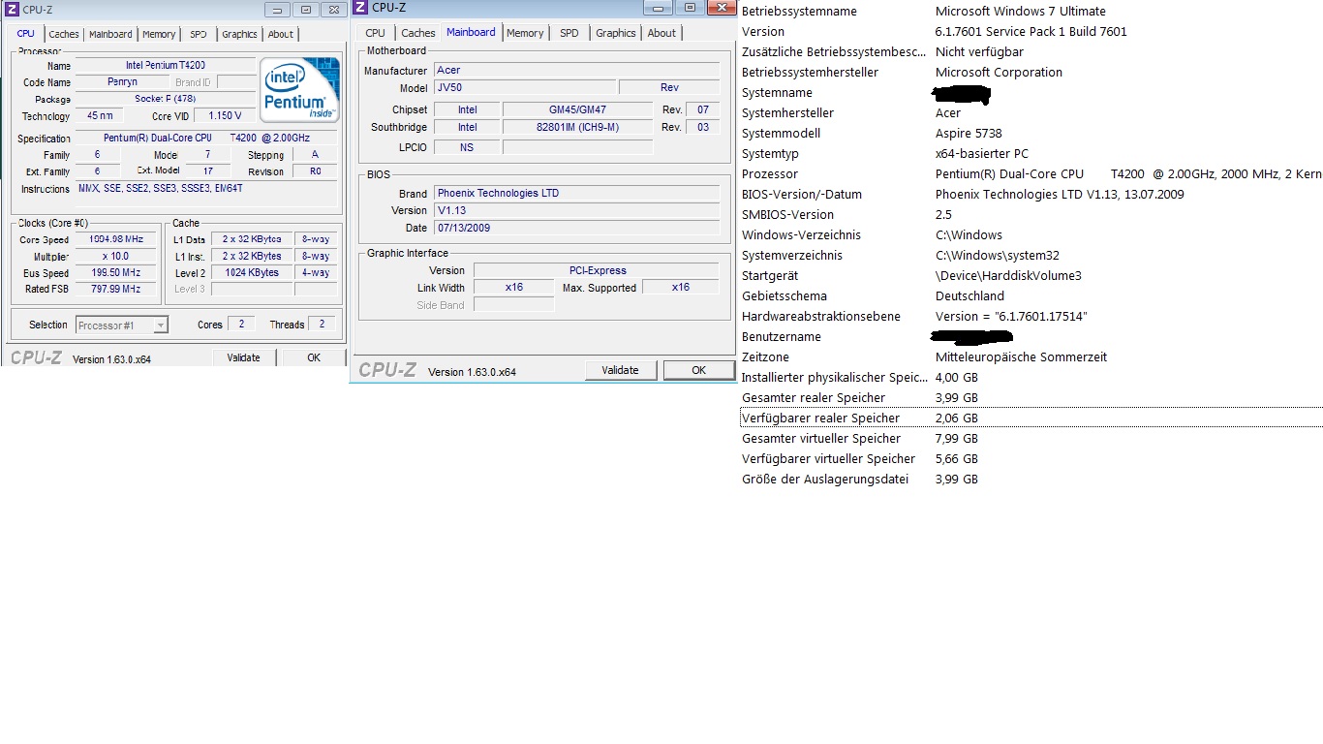This screenshot has height=744, width=1323.
Task: Click the LPCIO value 'NS'
Action: tap(467, 147)
